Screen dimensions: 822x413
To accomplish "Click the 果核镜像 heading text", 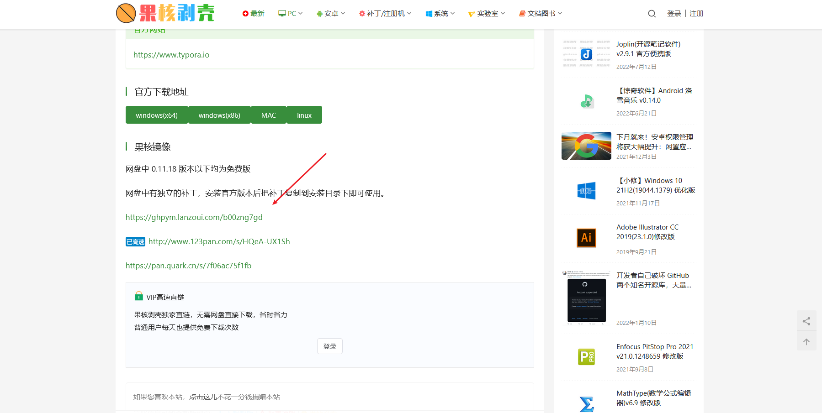I will (x=153, y=147).
